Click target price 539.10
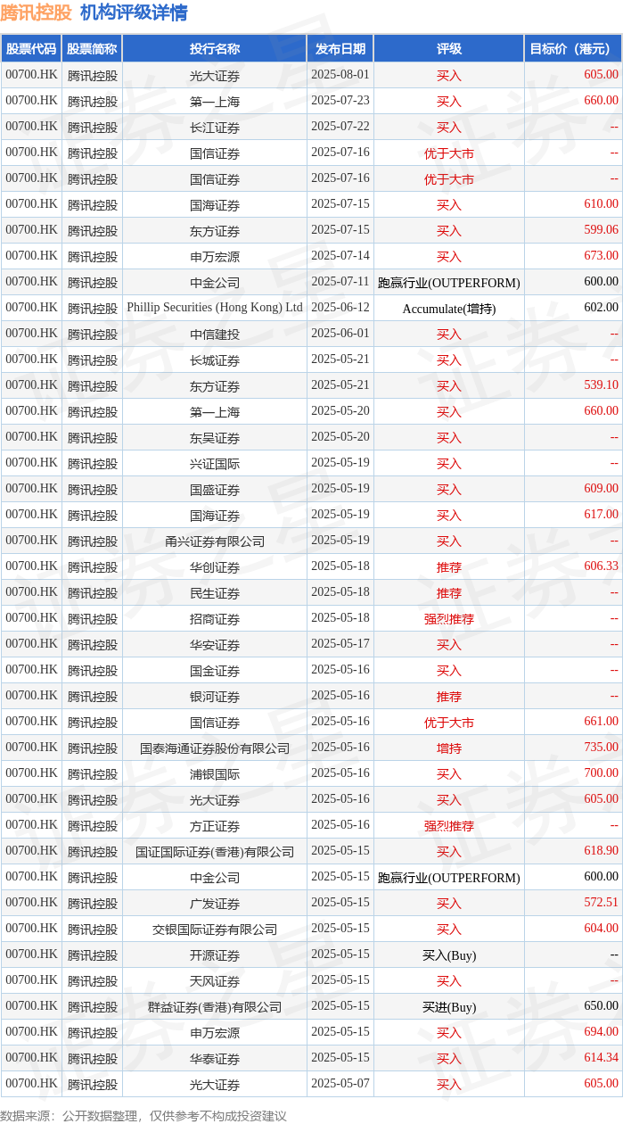 click(x=601, y=386)
